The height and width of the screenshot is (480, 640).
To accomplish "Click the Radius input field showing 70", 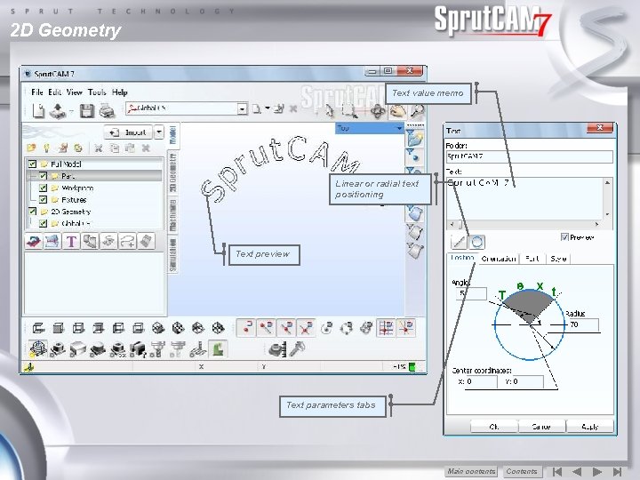I will [x=583, y=325].
